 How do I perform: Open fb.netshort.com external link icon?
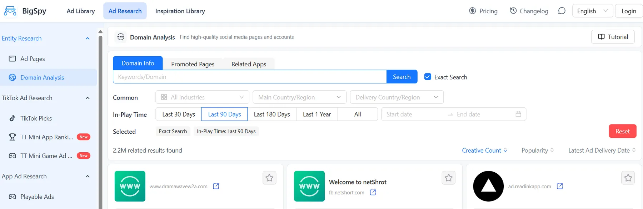click(373, 192)
